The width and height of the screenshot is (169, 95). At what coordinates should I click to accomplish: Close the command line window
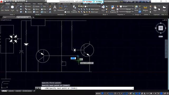tap(37, 88)
